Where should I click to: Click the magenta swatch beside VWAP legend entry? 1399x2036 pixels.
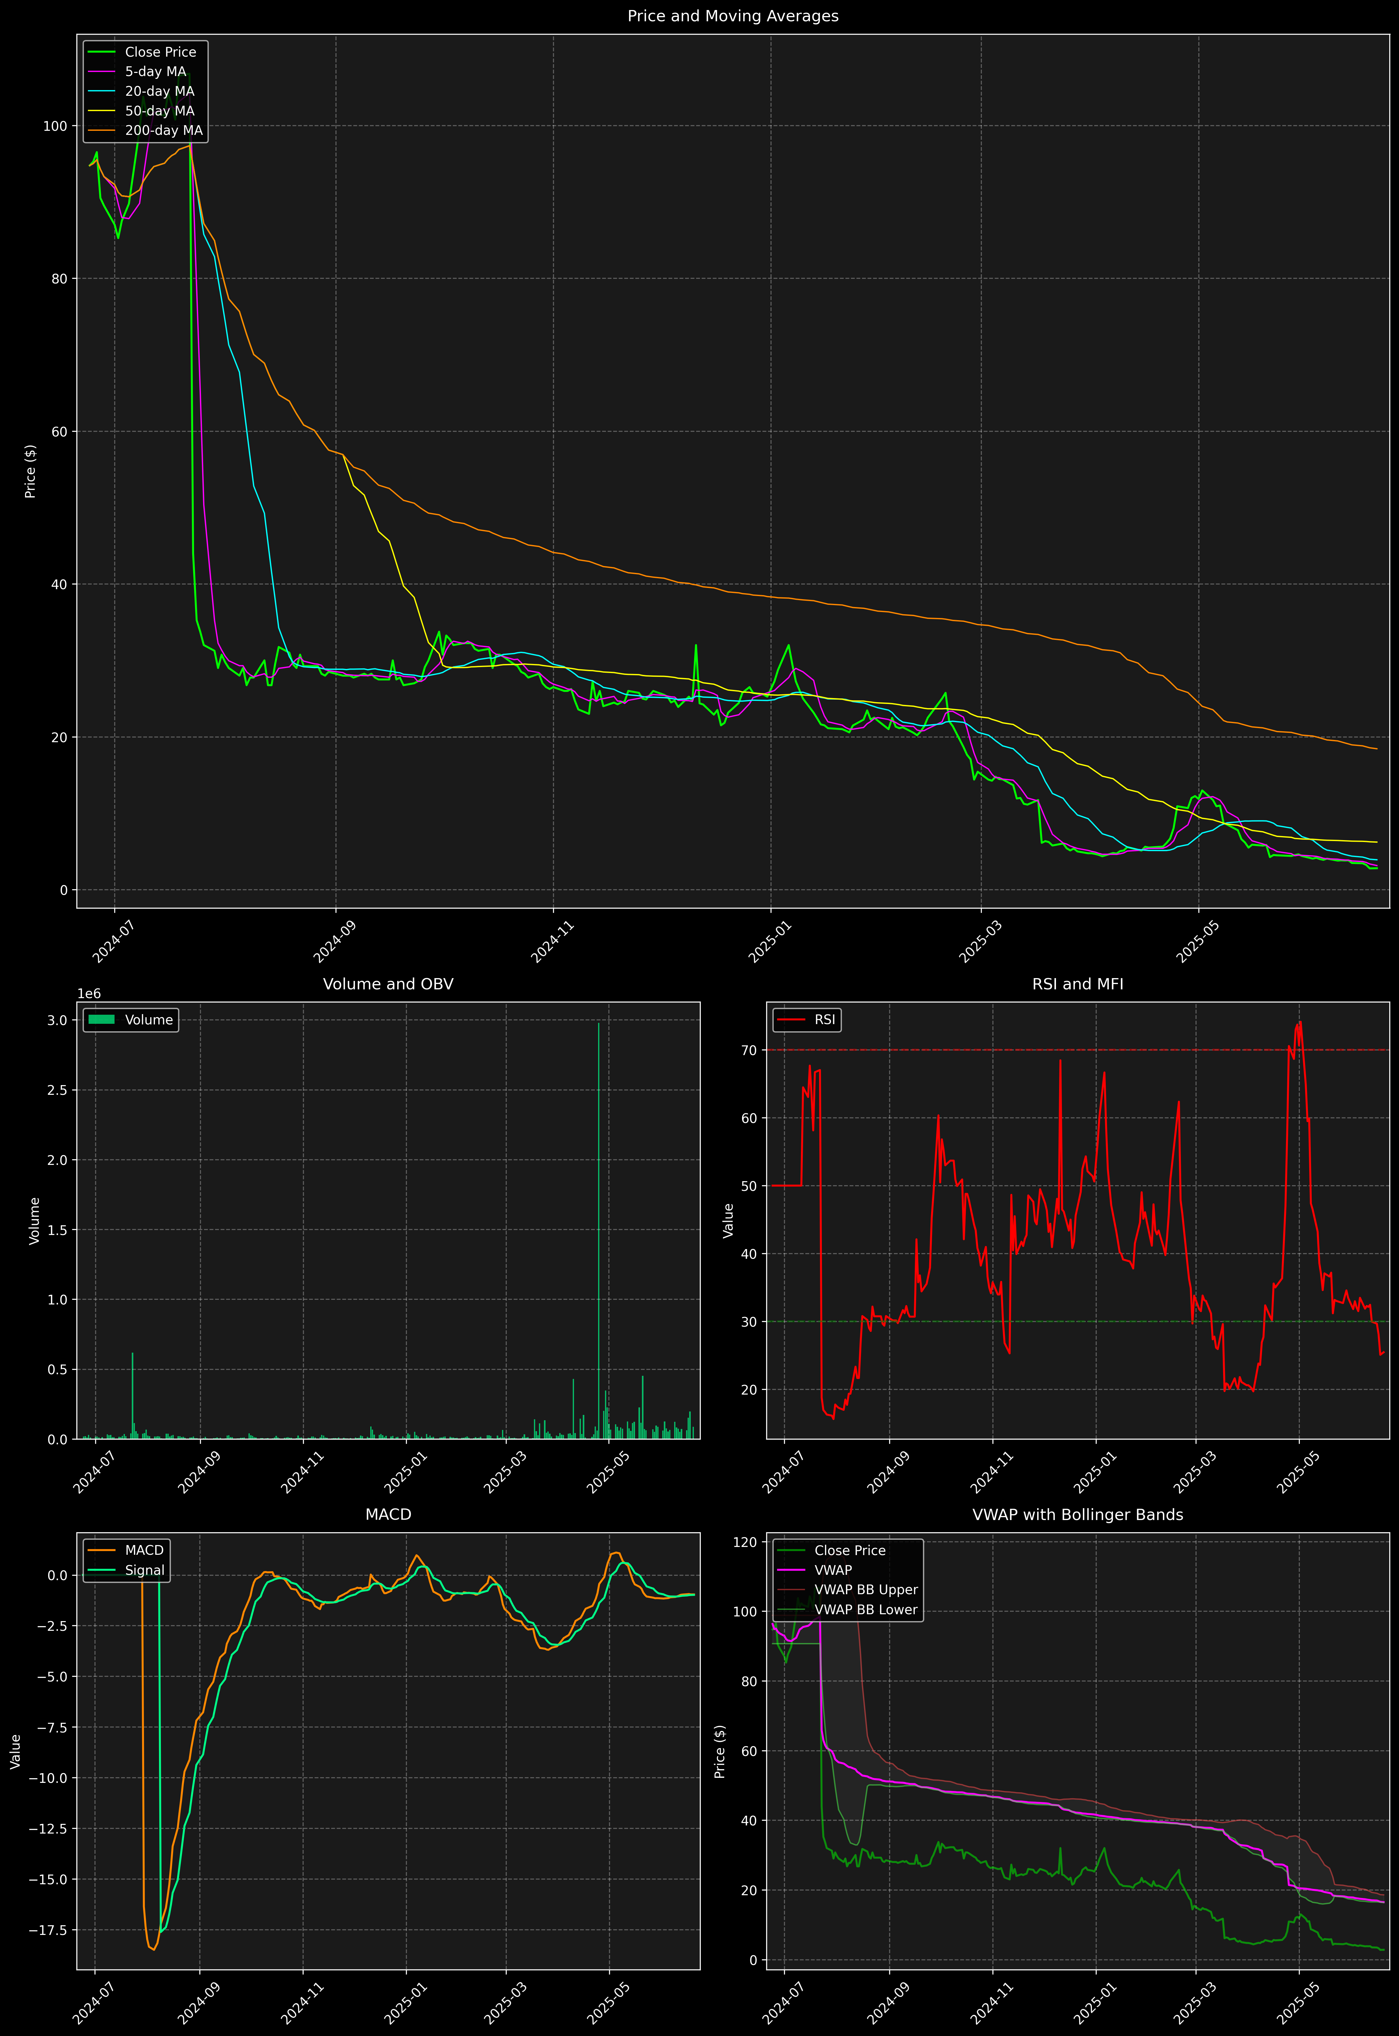[792, 1570]
